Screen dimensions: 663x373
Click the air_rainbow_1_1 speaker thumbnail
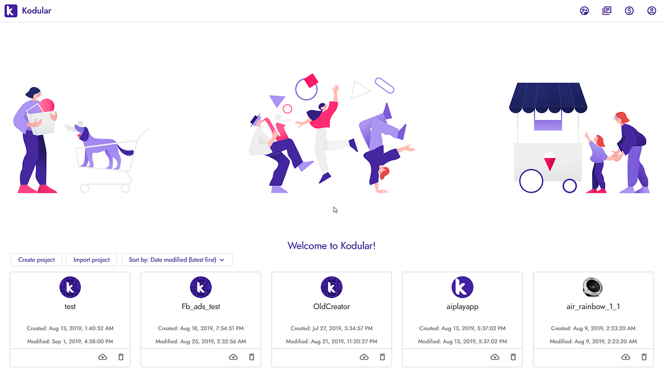[593, 287]
